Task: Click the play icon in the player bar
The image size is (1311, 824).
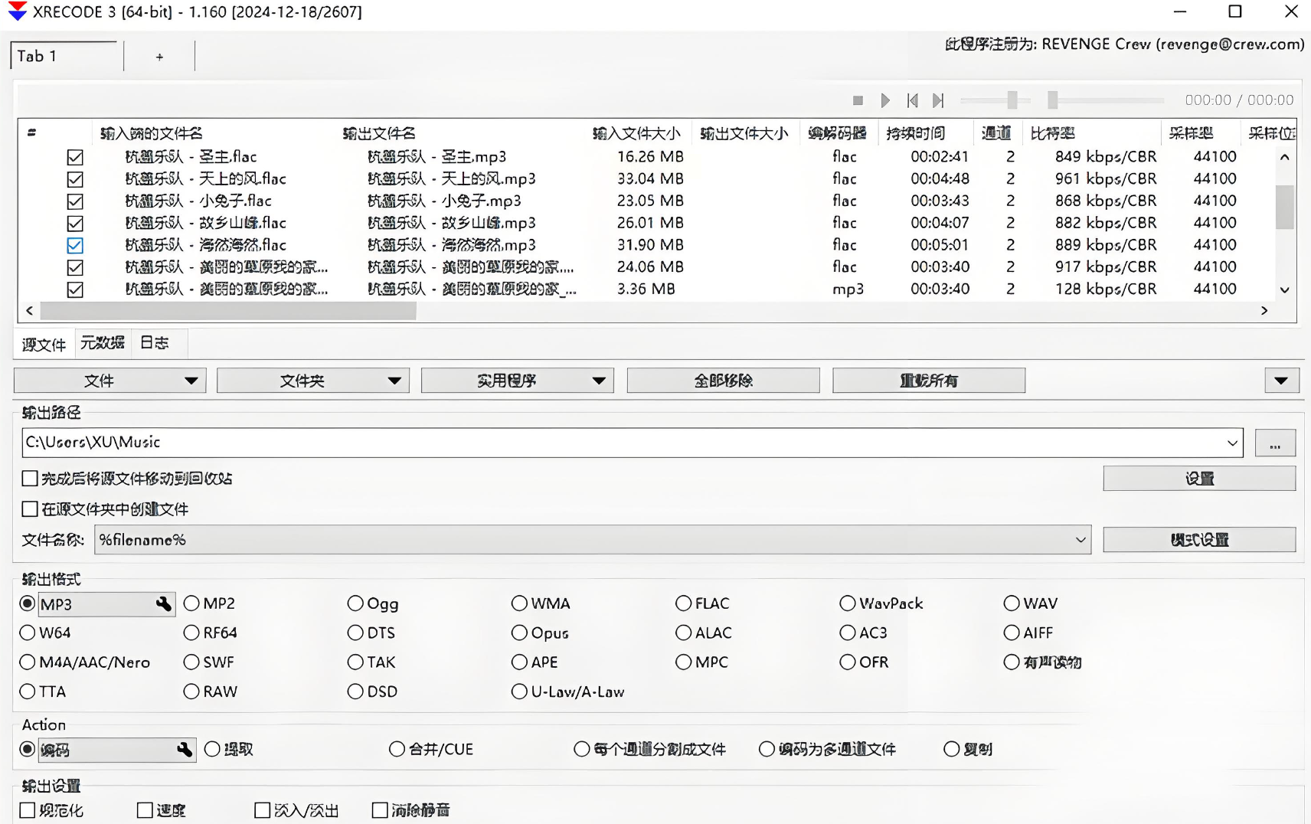Action: coord(885,100)
